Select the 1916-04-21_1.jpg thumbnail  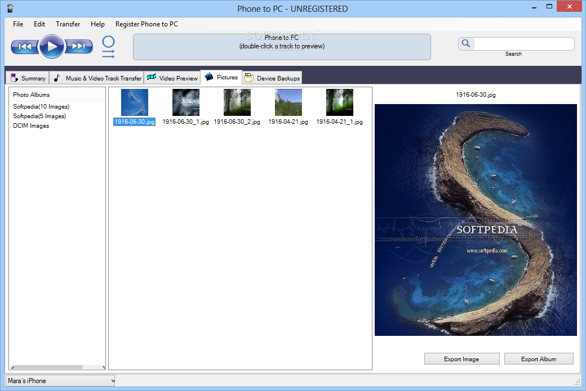click(339, 102)
